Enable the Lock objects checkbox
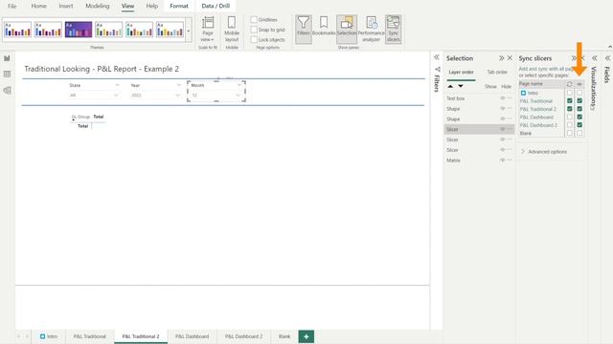 pos(254,40)
